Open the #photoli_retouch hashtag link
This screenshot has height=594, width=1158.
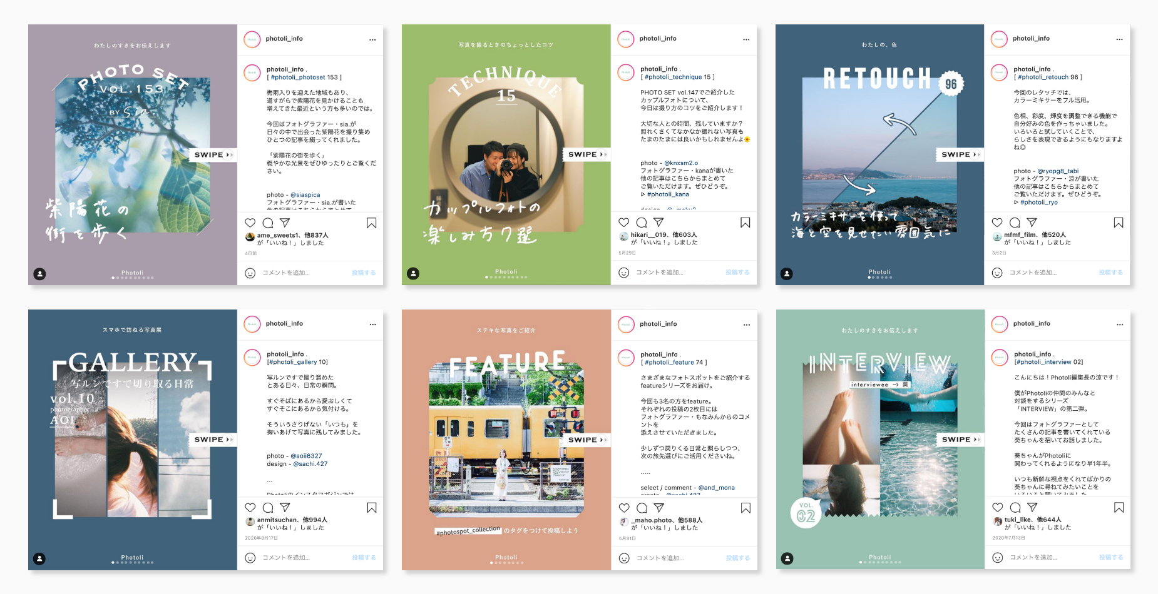1043,78
